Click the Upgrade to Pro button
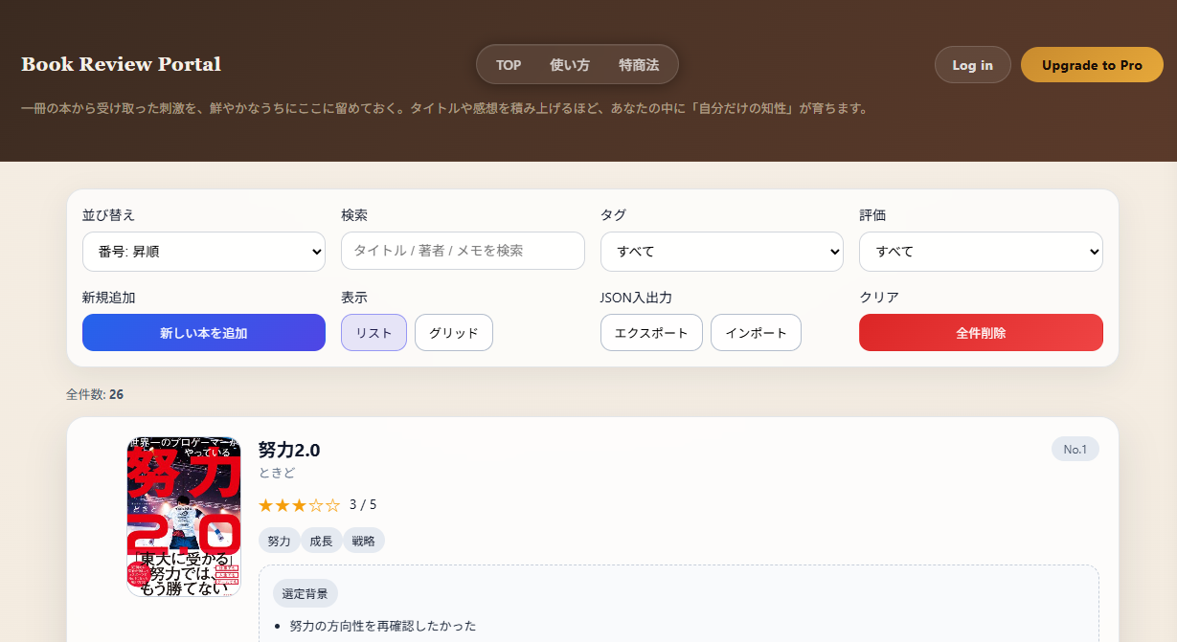 point(1092,65)
